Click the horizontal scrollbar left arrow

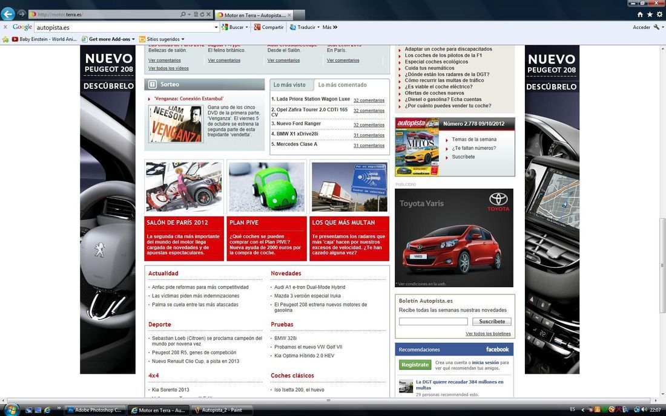(3, 400)
